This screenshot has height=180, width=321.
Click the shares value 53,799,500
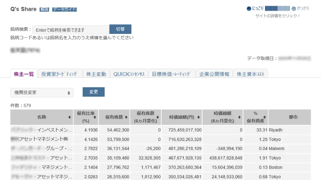pyautogui.click(x=118, y=139)
